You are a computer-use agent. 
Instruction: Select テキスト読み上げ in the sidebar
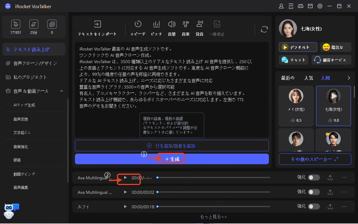pos(34,49)
